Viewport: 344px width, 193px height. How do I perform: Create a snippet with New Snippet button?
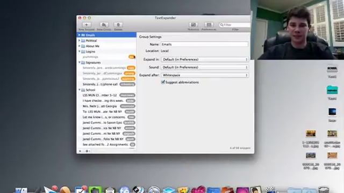87,25
